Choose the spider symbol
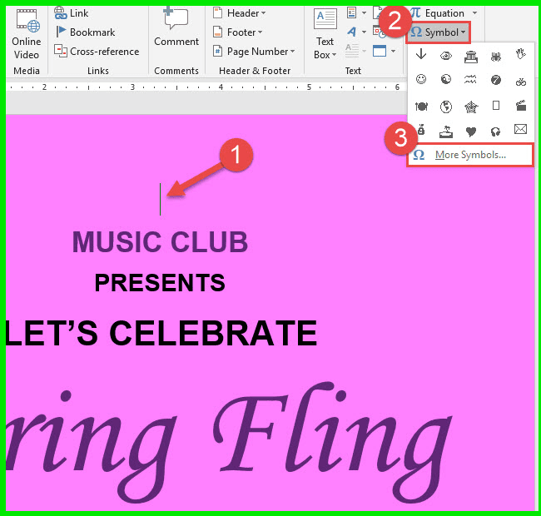Viewport: 541px width, 516px height. pyautogui.click(x=496, y=55)
